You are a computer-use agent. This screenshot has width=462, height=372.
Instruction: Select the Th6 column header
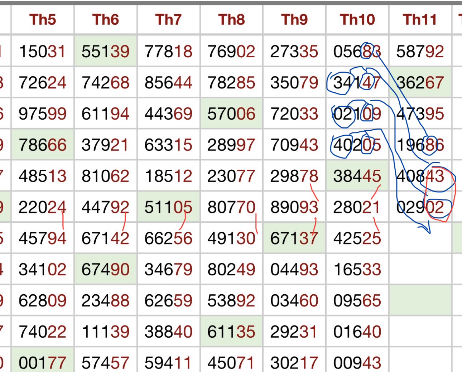(105, 20)
